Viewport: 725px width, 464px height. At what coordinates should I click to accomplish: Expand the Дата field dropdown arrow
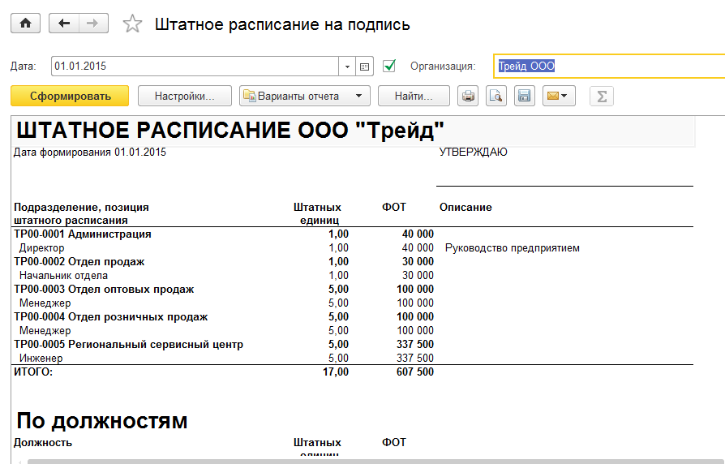[347, 67]
